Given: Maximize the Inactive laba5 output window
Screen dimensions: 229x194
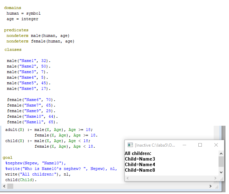Looking at the screenshot, I should point(200,145).
